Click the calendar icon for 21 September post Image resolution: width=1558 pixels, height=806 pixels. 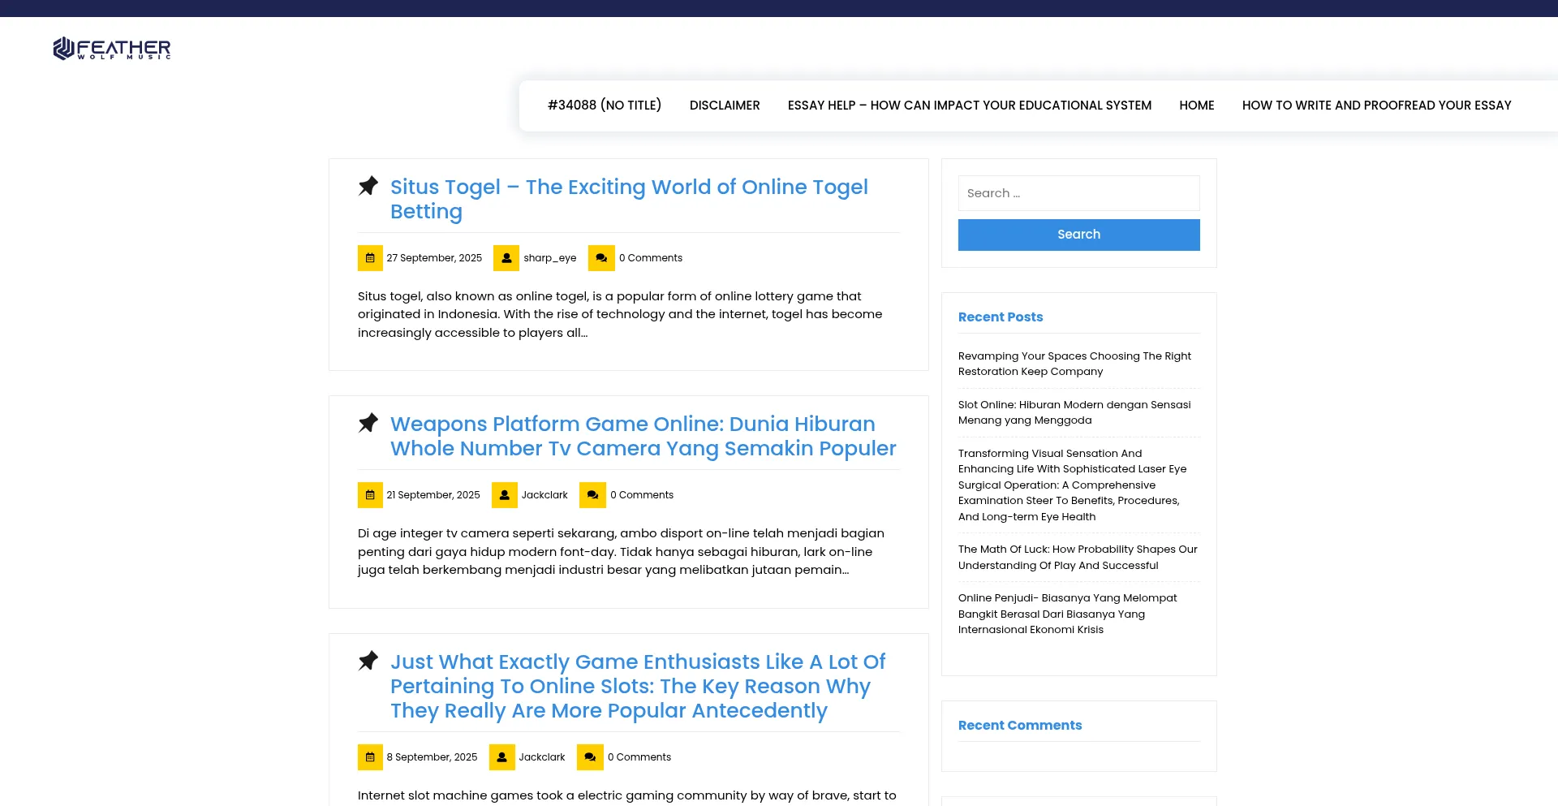click(370, 495)
